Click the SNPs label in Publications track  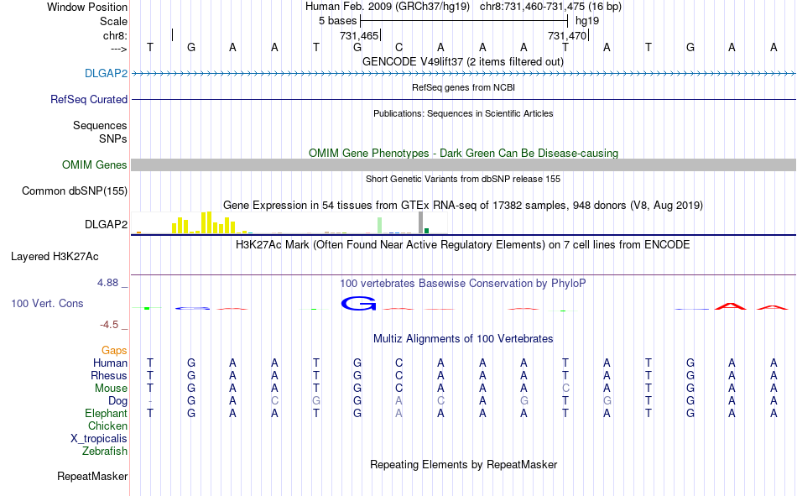coord(113,138)
